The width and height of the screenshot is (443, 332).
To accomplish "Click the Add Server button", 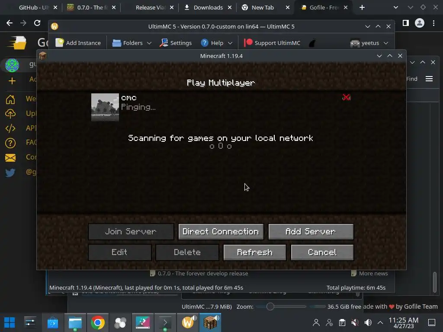I will (311, 232).
